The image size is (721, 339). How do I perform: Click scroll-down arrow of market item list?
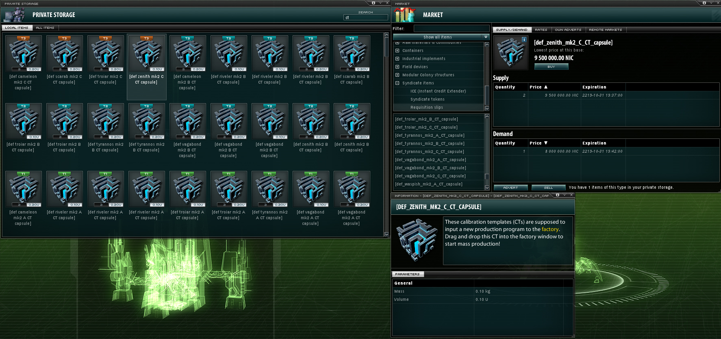pyautogui.click(x=487, y=188)
